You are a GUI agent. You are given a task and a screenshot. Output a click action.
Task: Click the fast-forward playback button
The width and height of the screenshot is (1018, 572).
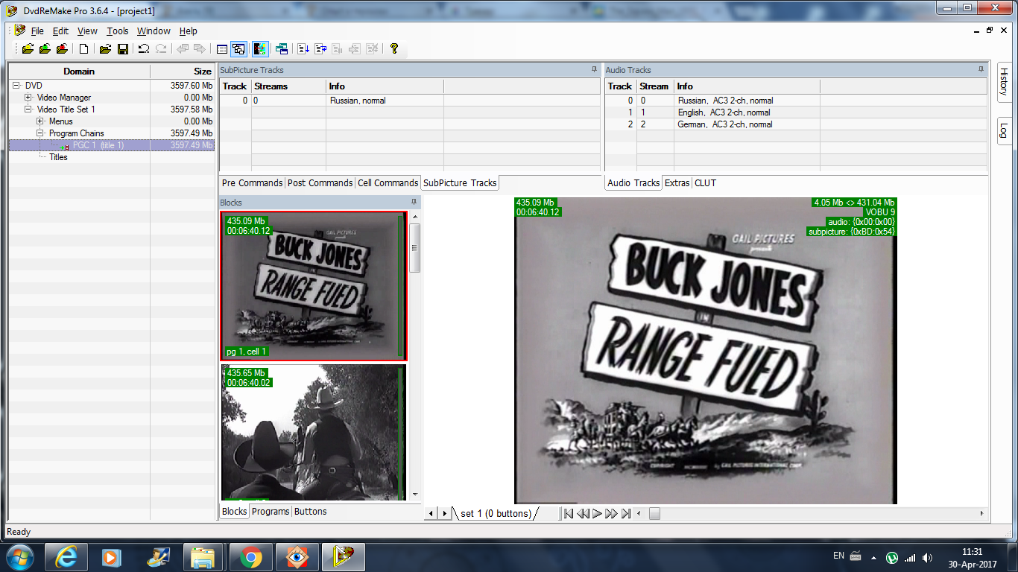(x=611, y=513)
